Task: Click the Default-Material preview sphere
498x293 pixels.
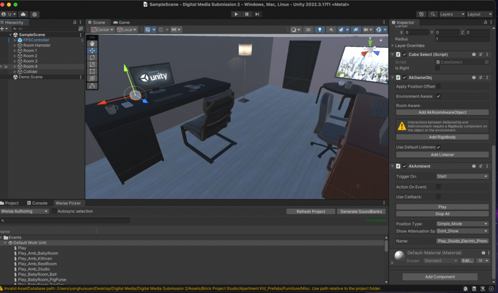Action: click(399, 256)
